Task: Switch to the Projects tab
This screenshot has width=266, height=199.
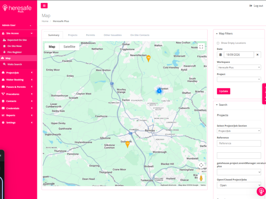Action: tap(73, 35)
